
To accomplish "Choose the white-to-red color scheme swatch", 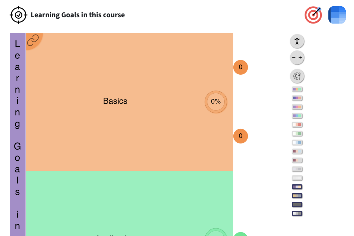I will point(297,124).
